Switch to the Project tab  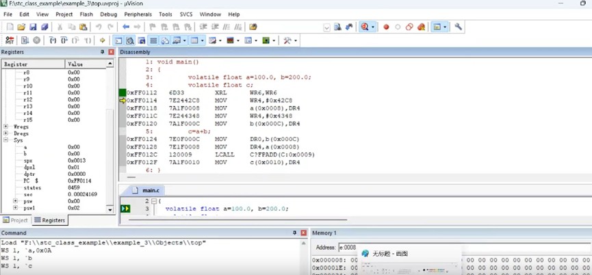16,220
